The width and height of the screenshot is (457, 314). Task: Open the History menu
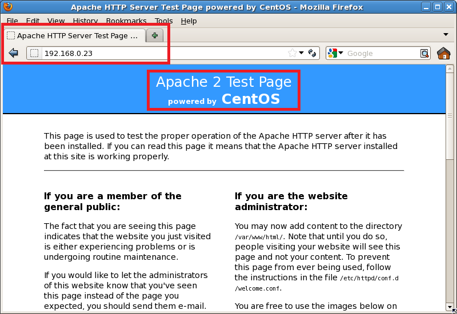(x=85, y=21)
